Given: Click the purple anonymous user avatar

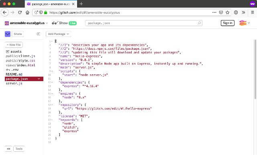Looking at the screenshot, I should point(8,34).
